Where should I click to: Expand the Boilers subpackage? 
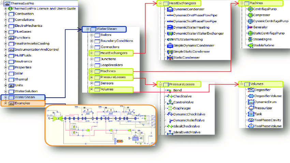pos(91,35)
